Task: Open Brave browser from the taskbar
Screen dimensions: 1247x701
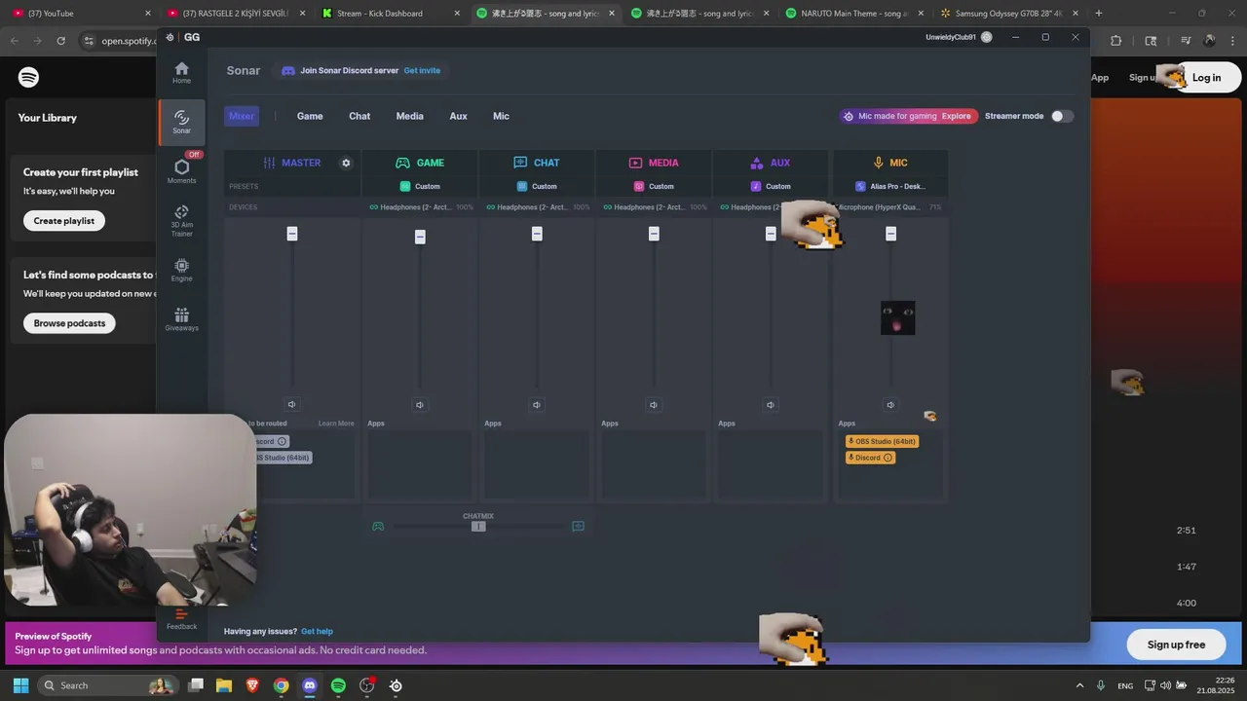Action: (252, 685)
